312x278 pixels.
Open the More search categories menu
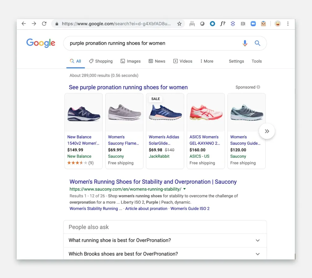(207, 61)
